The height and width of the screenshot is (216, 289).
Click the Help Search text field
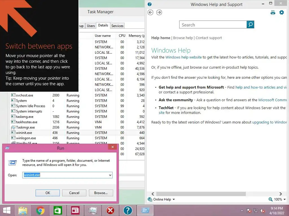pyautogui.click(x=213, y=25)
